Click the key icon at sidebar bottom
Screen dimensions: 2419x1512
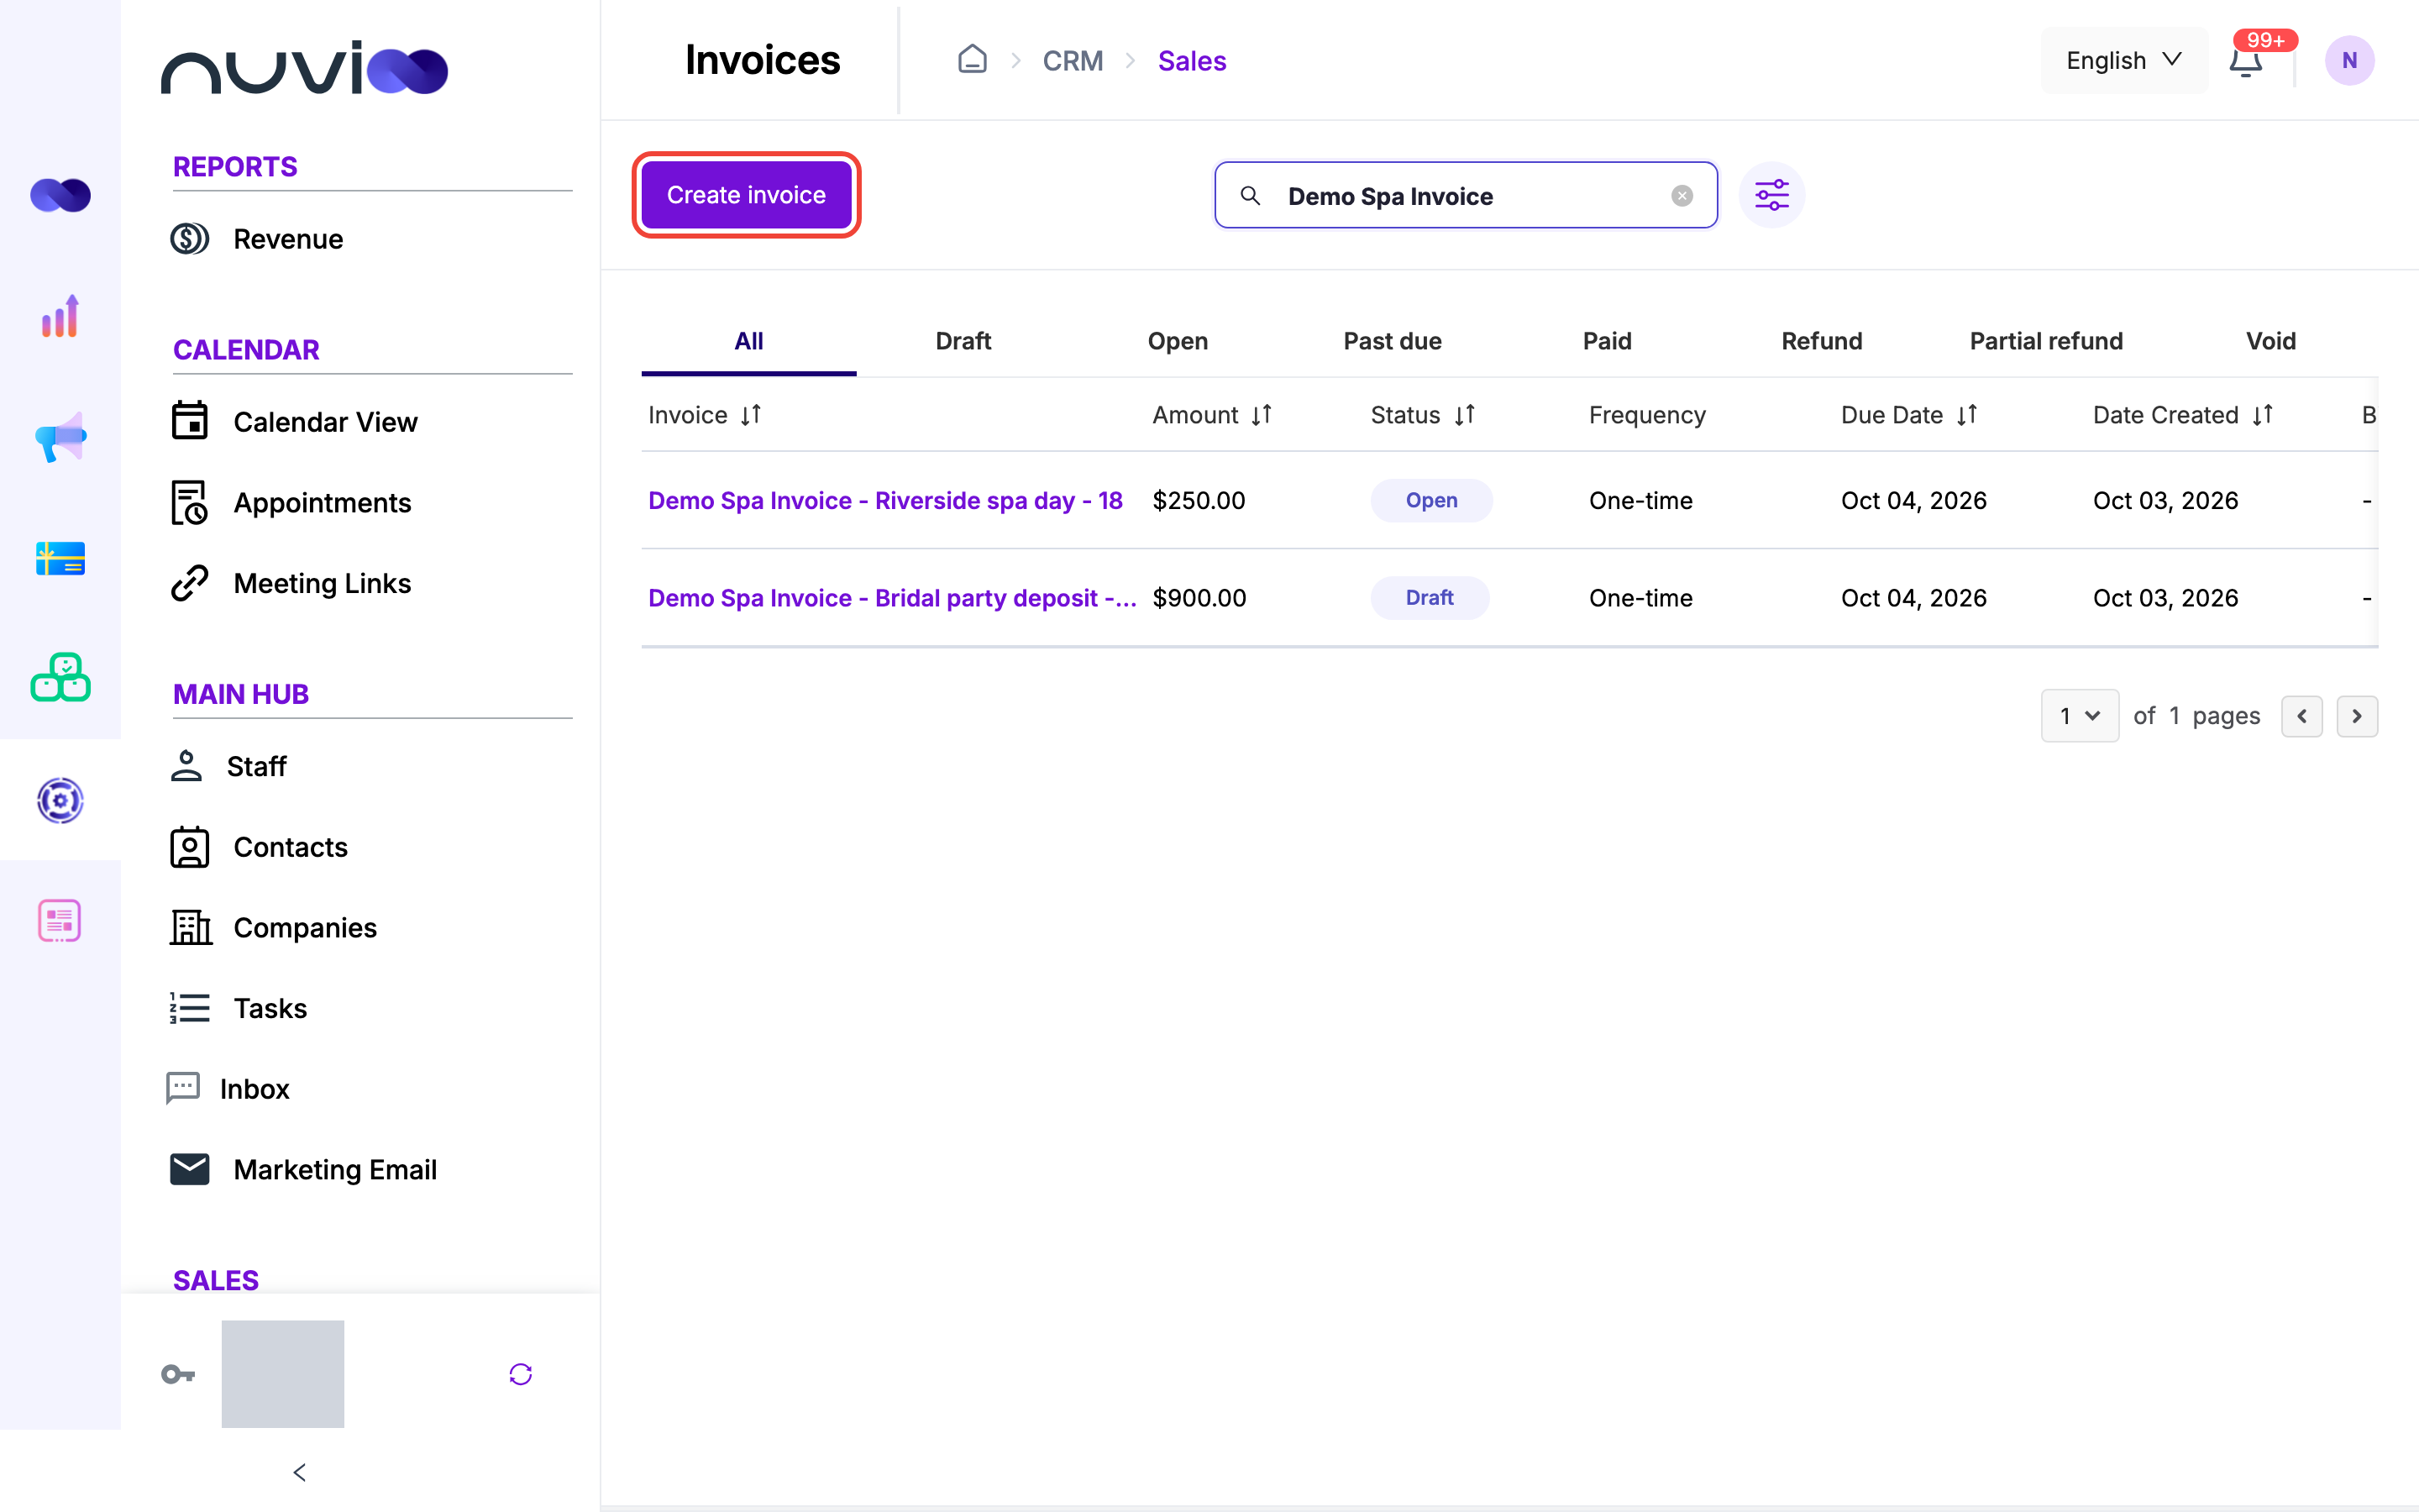point(178,1374)
